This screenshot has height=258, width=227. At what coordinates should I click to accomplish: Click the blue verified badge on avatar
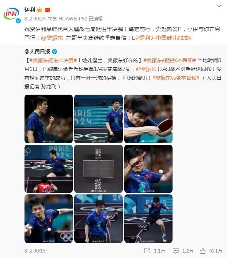coord(18,21)
